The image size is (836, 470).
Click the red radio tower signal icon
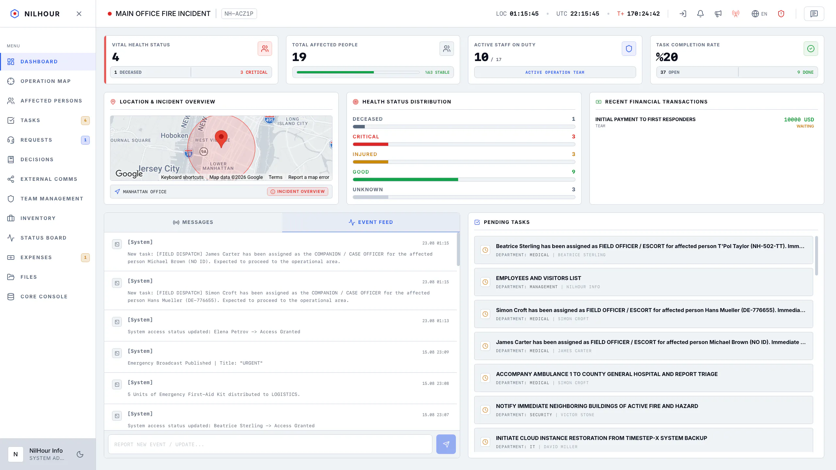(736, 14)
